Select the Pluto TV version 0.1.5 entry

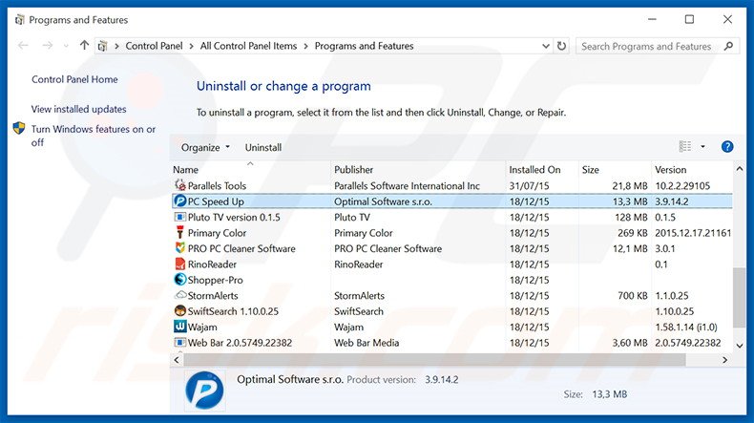click(x=234, y=217)
